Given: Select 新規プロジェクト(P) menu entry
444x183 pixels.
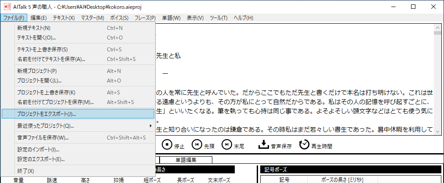Looking at the screenshot, I should (x=78, y=71).
